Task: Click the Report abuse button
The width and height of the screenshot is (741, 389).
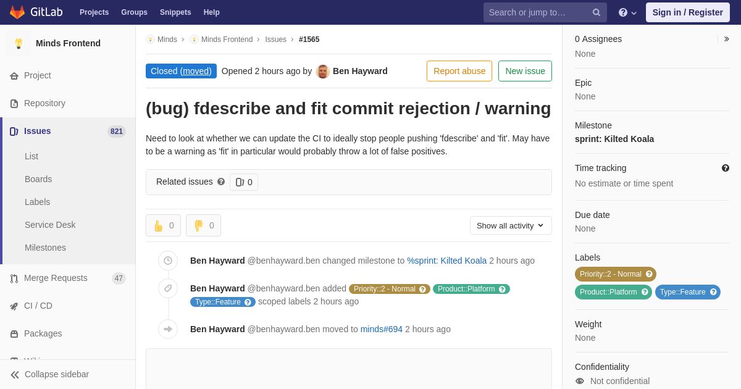Action: point(459,71)
